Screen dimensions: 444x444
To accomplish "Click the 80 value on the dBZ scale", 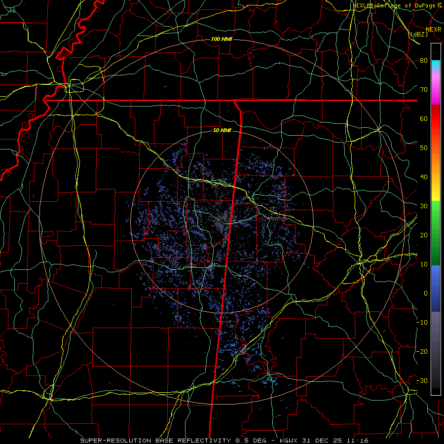I will tap(424, 60).
